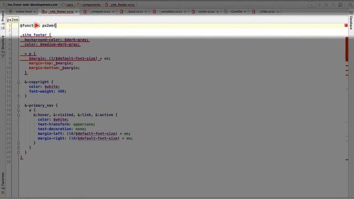Screen dimensions: 354x199
Task: Click the Run toolbar icon
Action: point(320,5)
